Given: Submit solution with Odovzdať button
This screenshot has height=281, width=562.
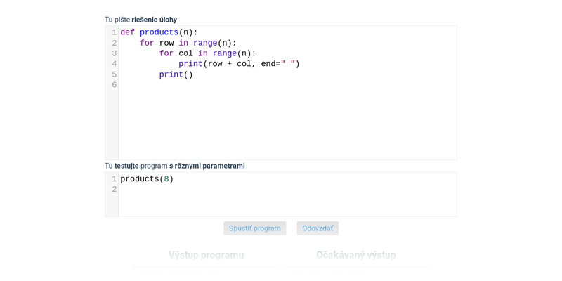Looking at the screenshot, I should (x=318, y=228).
